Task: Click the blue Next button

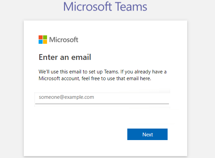Action: [x=147, y=134]
